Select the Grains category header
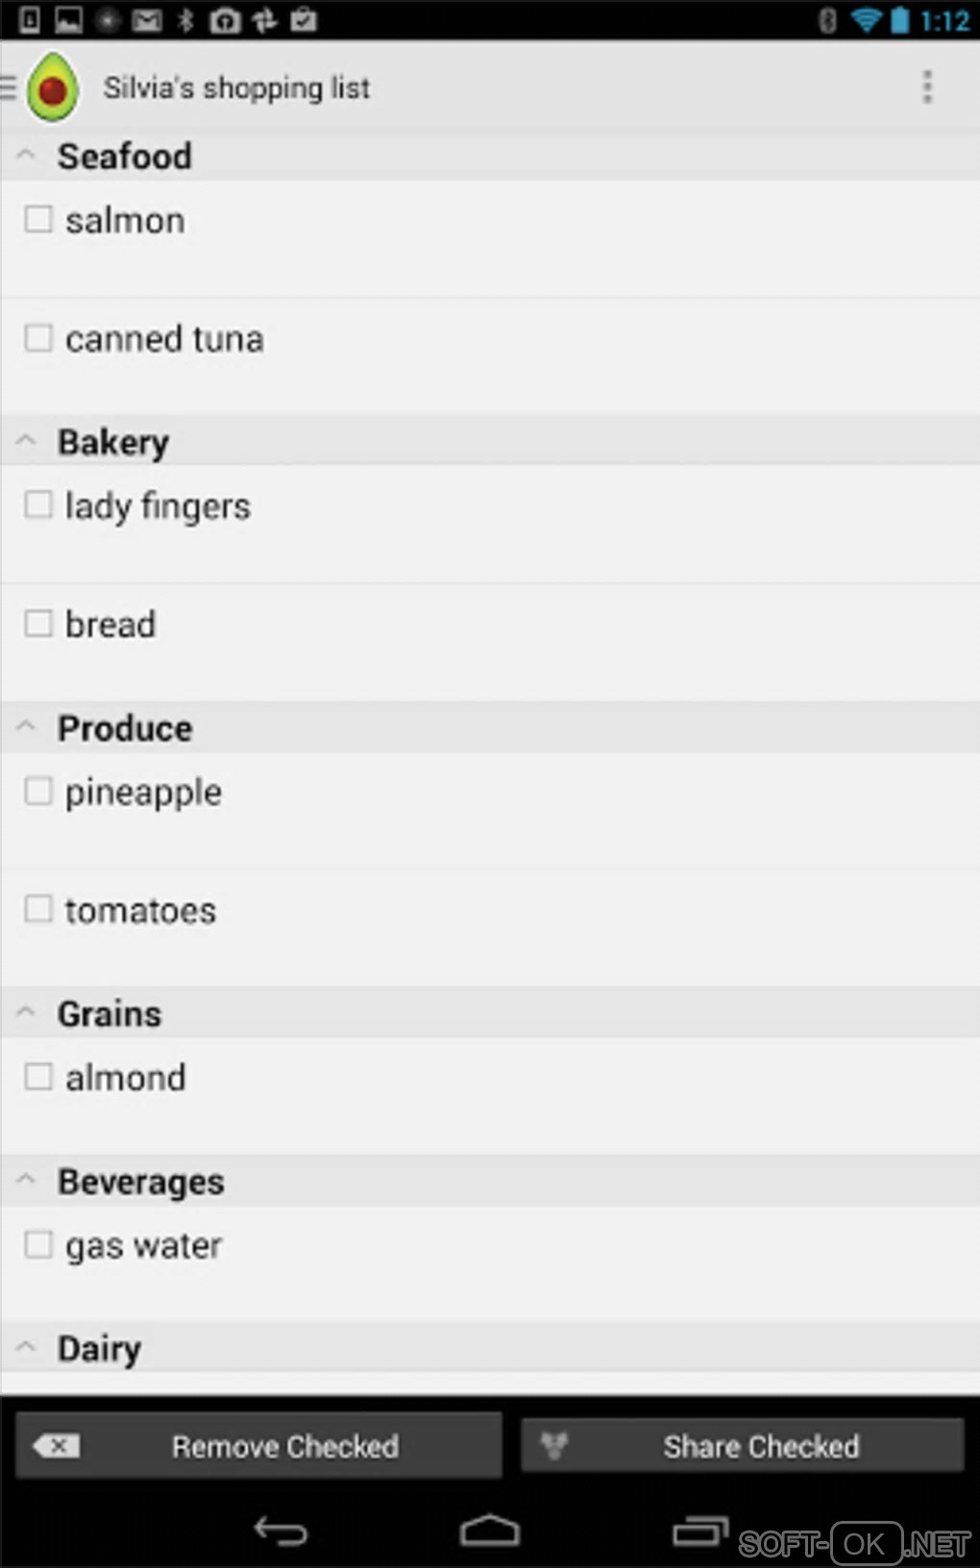The image size is (980, 1568). tap(110, 1014)
